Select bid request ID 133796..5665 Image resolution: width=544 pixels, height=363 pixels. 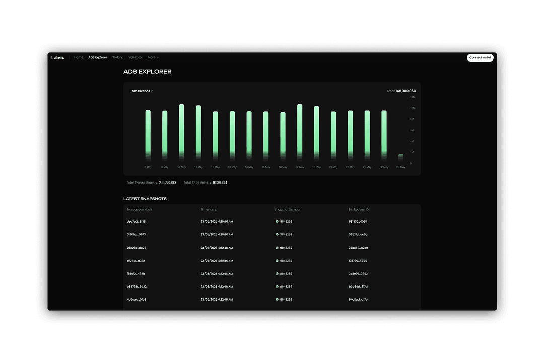[358, 261]
